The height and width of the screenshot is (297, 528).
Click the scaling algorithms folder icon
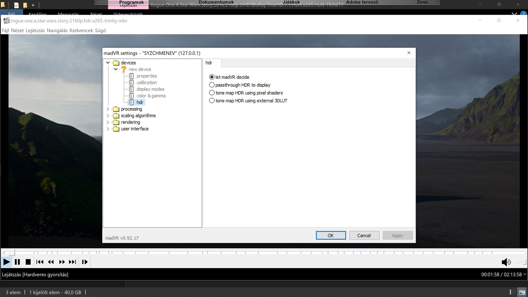(x=116, y=116)
